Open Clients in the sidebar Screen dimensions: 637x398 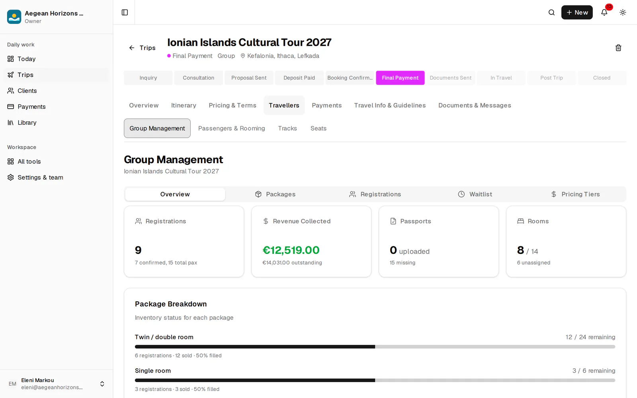click(x=56, y=91)
